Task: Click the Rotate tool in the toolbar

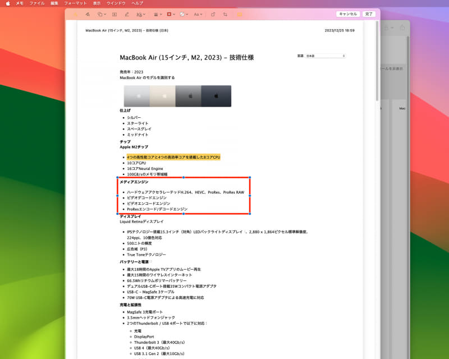Action: click(213, 15)
